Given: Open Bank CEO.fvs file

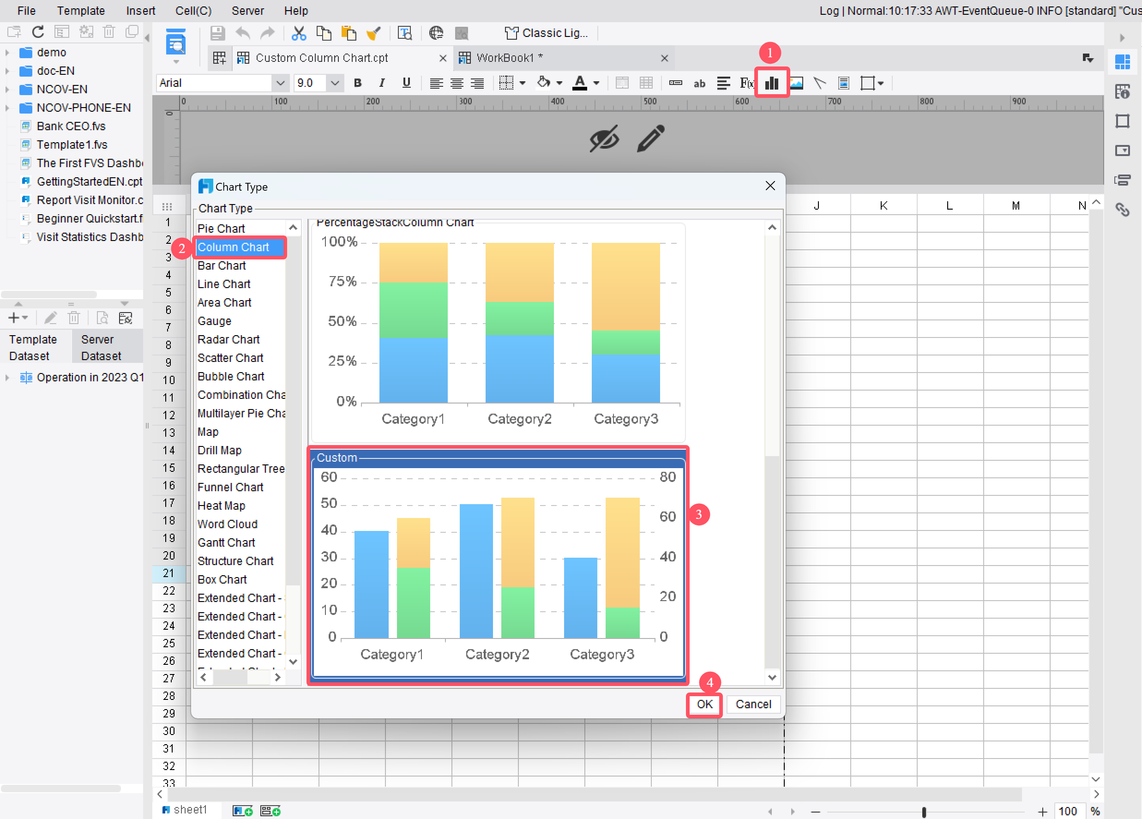Looking at the screenshot, I should (71, 126).
